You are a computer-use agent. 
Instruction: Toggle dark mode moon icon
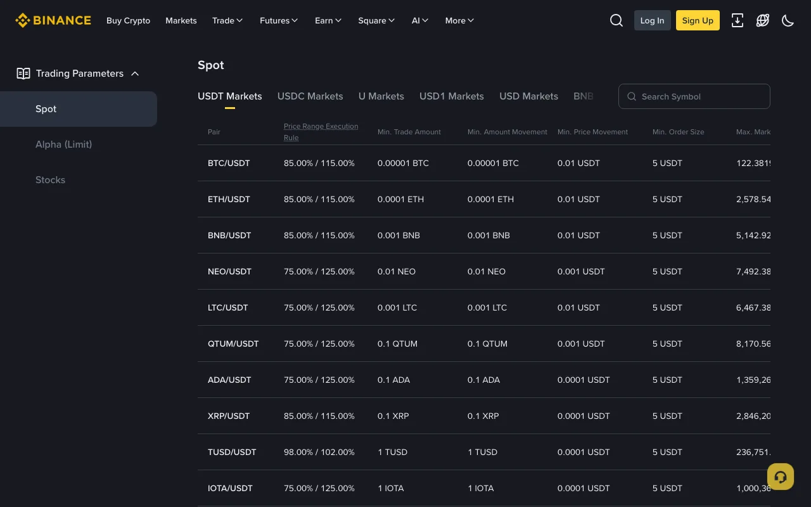(788, 20)
